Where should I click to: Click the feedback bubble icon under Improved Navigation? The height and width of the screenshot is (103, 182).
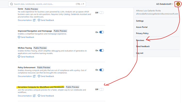coord(19,37)
